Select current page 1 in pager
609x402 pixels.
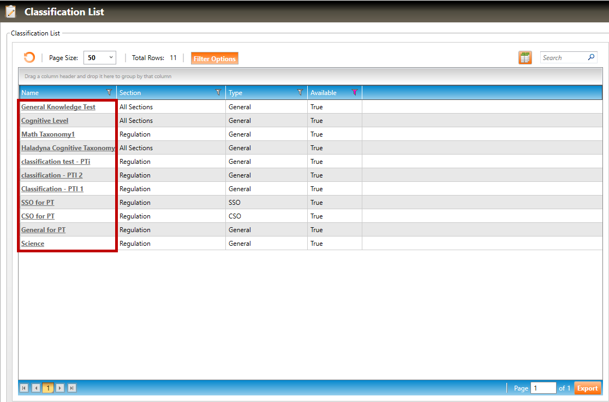48,388
